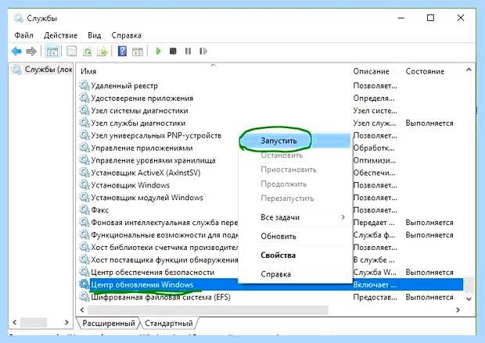Image resolution: width=485 pixels, height=343 pixels.
Task: Click vertical scrollbar up arrow
Action: (469, 70)
